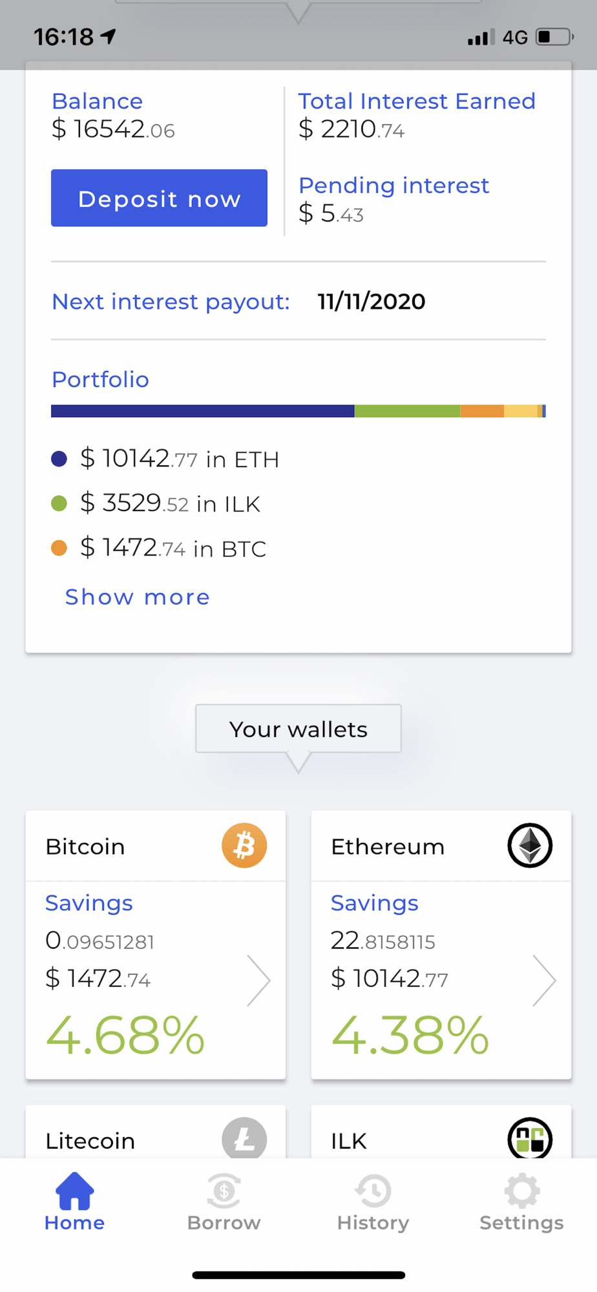Image resolution: width=597 pixels, height=1292 pixels.
Task: Tap the Bitcoin coin icon
Action: [x=244, y=845]
